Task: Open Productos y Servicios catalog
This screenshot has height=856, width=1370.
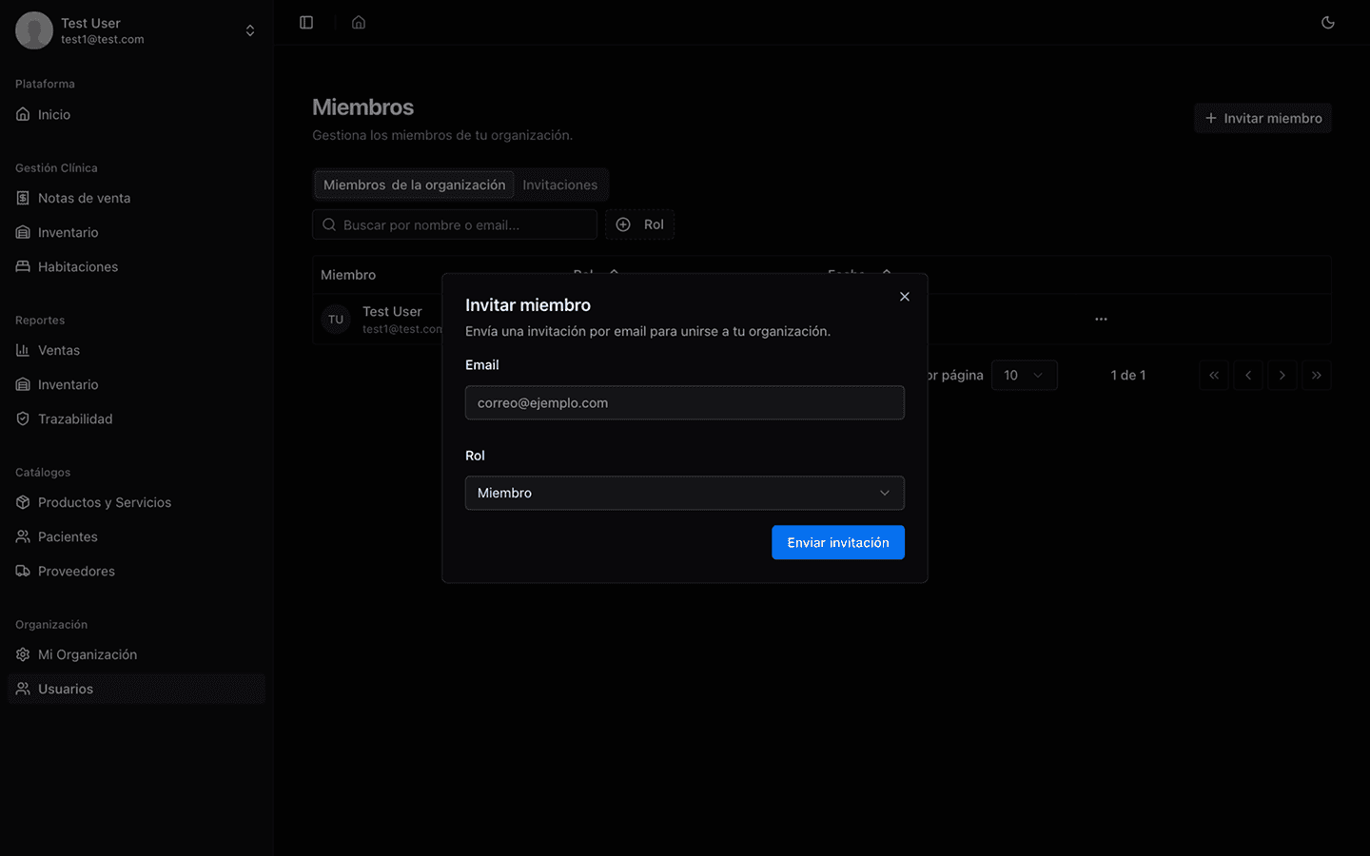Action: click(105, 502)
